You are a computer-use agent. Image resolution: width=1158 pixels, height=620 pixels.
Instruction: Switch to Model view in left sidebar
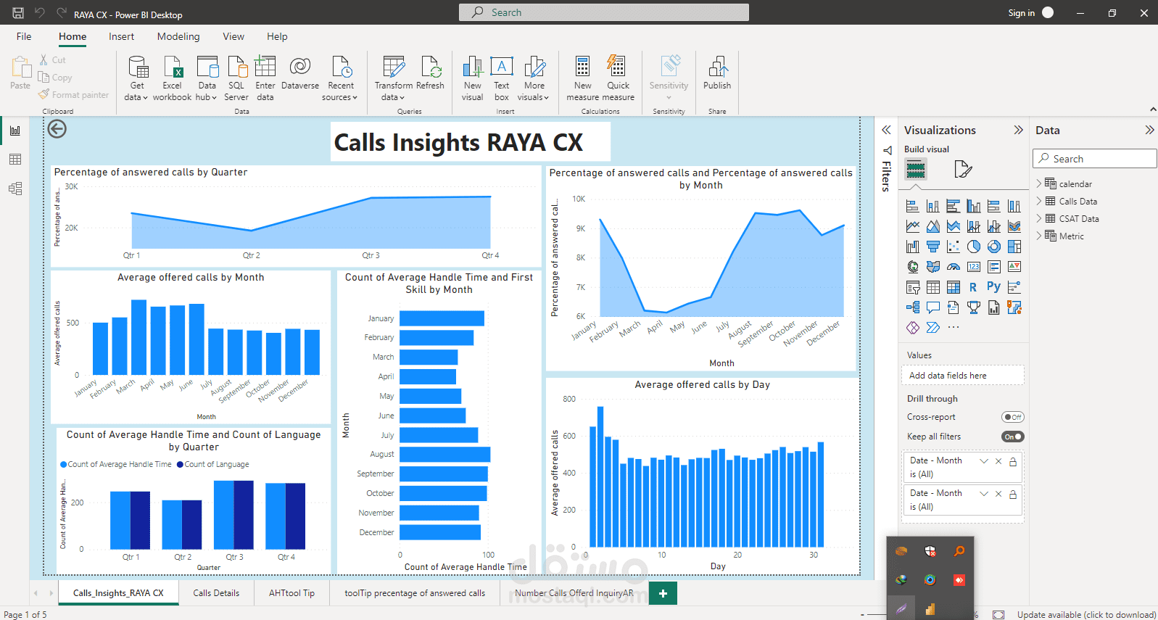15,189
